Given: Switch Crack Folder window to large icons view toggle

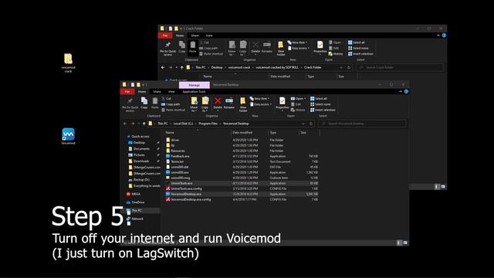Looking at the screenshot, I should (443, 187).
